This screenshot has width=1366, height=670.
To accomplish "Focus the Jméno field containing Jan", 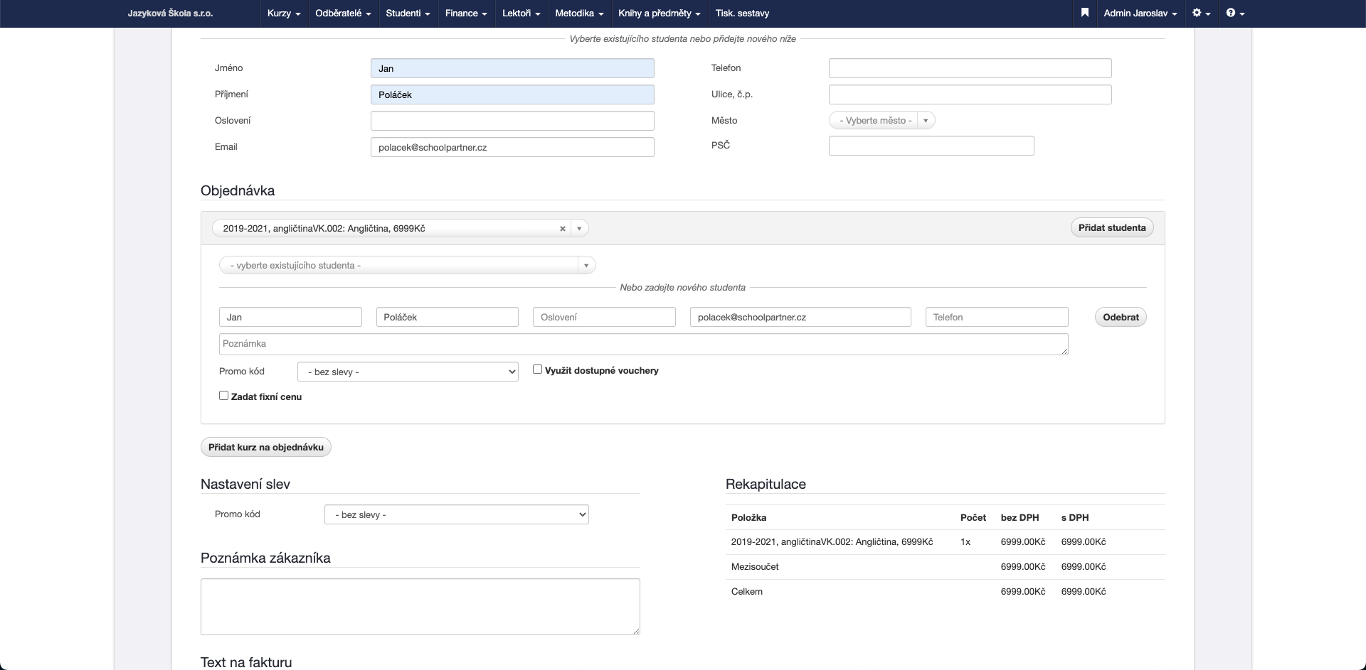I will tap(512, 68).
